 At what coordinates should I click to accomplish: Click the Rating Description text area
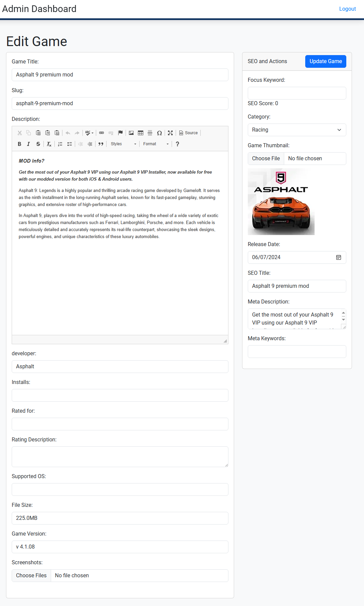click(x=120, y=457)
